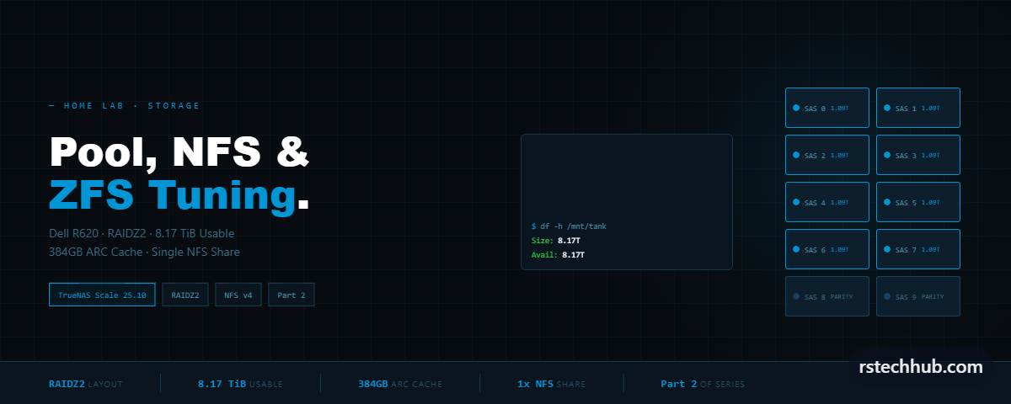Click '8.17 TiB USABLE' in the bottom bar
This screenshot has height=404, width=1011.
(240, 384)
